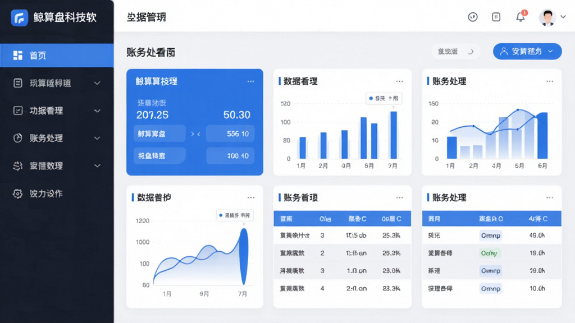This screenshot has height=323, width=575.
Task: Open more options on 账务看项 table card
Action: point(399,197)
